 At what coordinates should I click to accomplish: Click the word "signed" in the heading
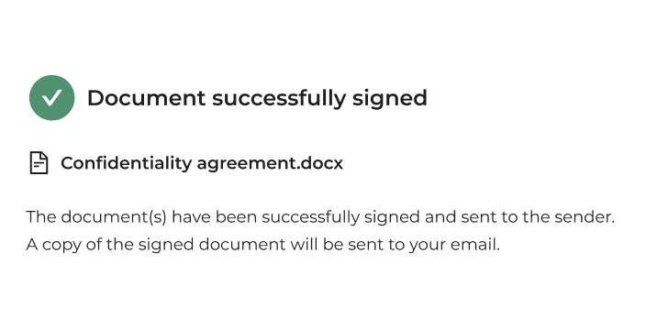[x=390, y=99]
